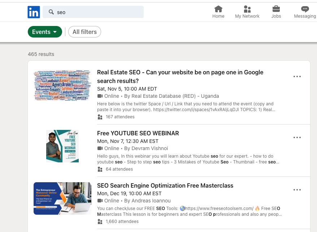Click description starting 'Hello guys, In this webinar'

point(188,159)
